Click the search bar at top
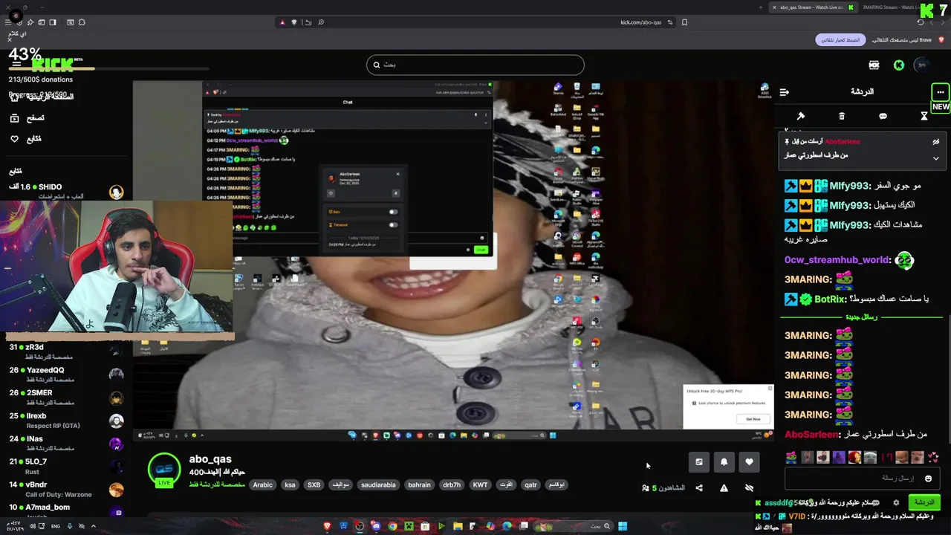Viewport: 951px width, 535px height. click(475, 65)
